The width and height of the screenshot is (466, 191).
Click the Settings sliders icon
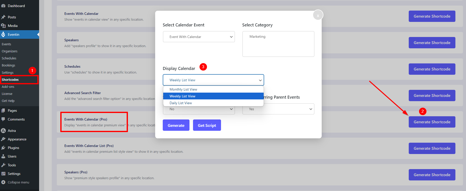click(3, 174)
